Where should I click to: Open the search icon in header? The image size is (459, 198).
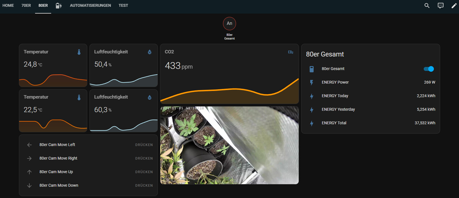[427, 6]
